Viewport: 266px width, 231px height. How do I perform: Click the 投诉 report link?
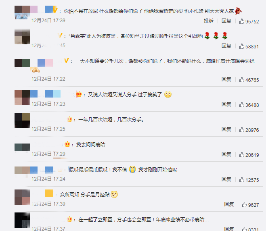pos(209,21)
